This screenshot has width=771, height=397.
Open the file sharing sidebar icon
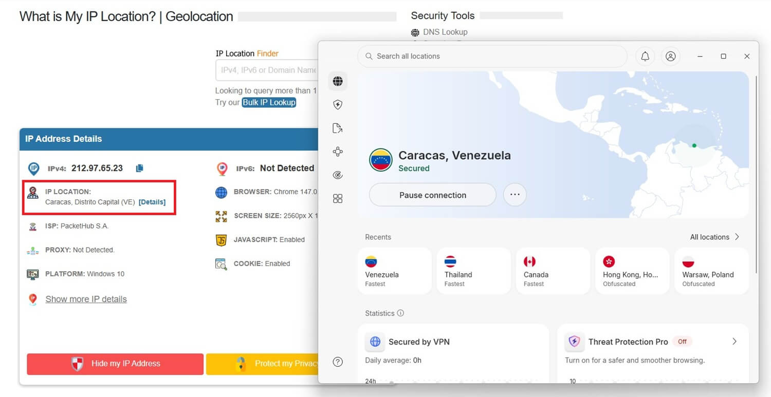[x=338, y=128]
